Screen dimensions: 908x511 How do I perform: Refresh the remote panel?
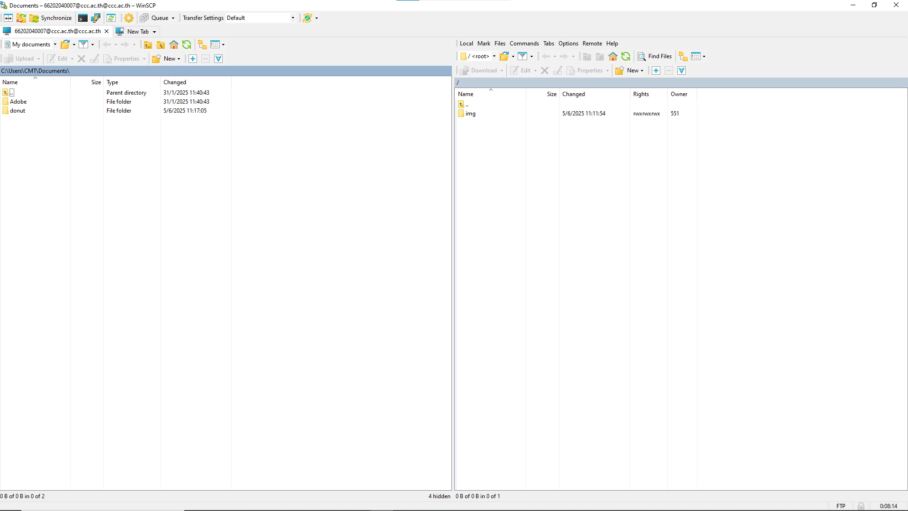click(x=626, y=56)
